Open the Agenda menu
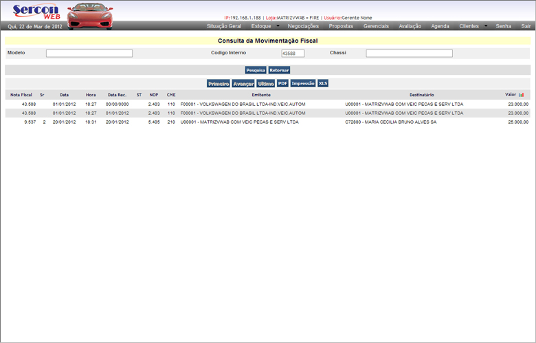 tap(440, 26)
